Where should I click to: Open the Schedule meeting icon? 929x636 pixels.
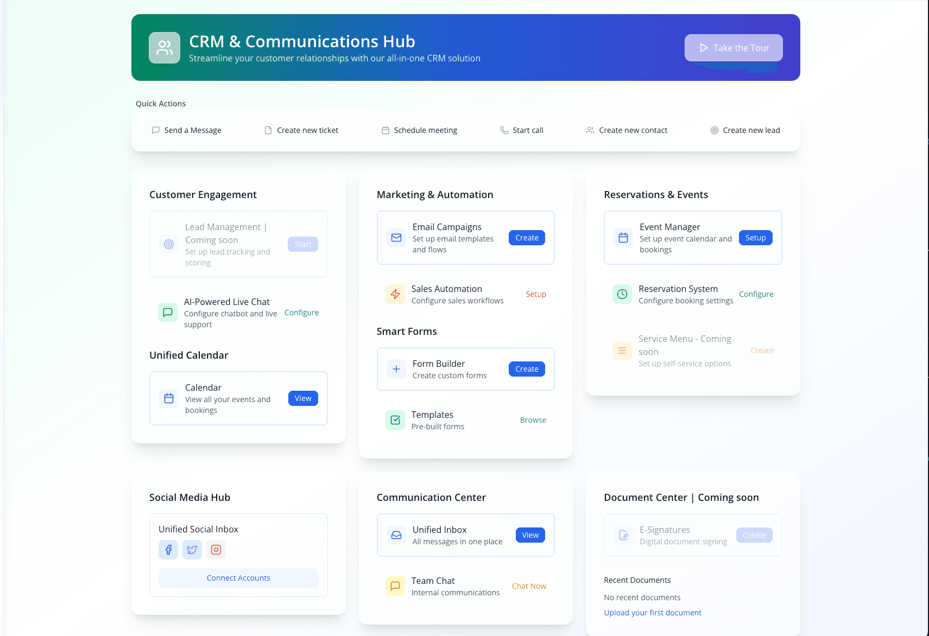click(x=385, y=130)
